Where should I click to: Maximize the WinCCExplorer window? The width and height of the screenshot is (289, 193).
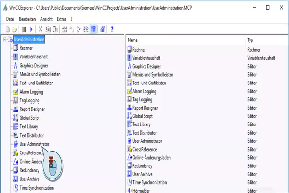(x=268, y=7)
